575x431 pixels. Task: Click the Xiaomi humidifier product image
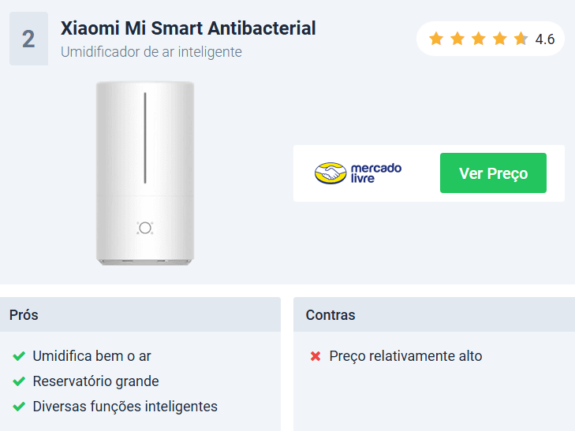tap(145, 173)
